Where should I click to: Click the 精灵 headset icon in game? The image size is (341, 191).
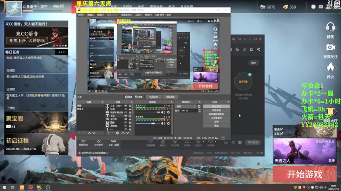click(330, 28)
